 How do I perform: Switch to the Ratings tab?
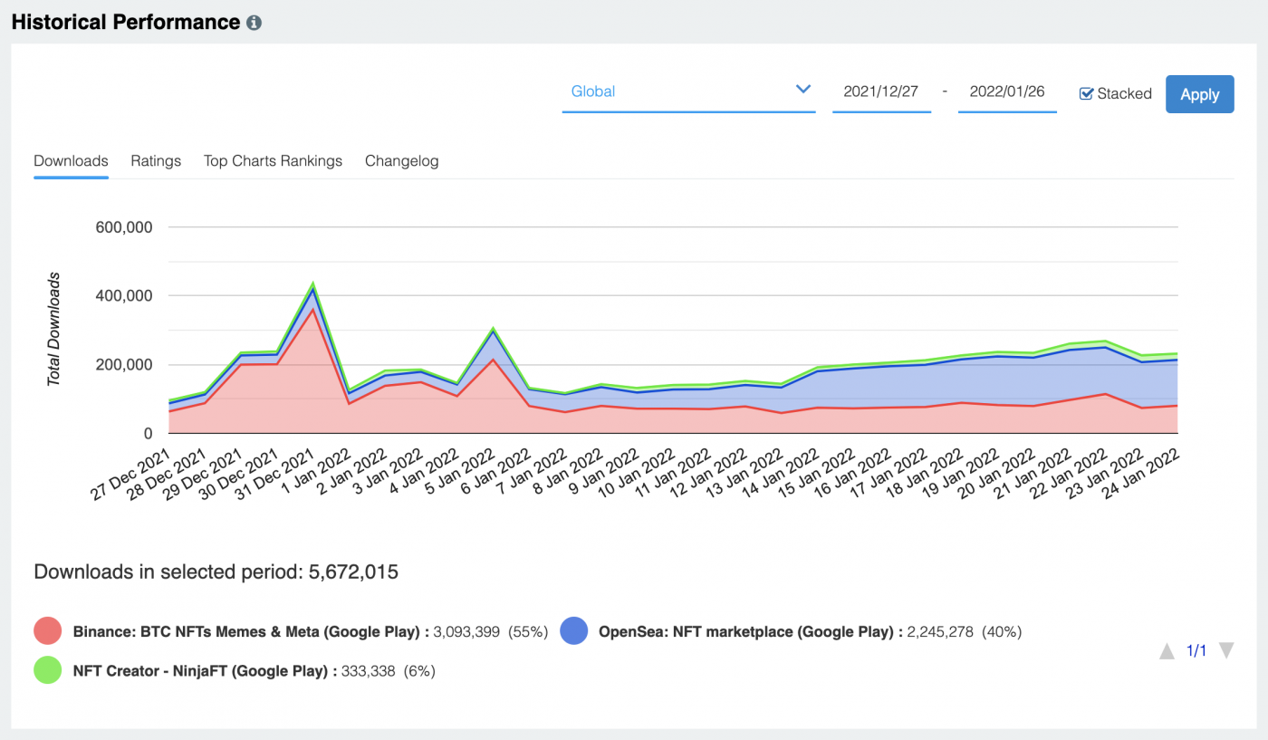156,161
